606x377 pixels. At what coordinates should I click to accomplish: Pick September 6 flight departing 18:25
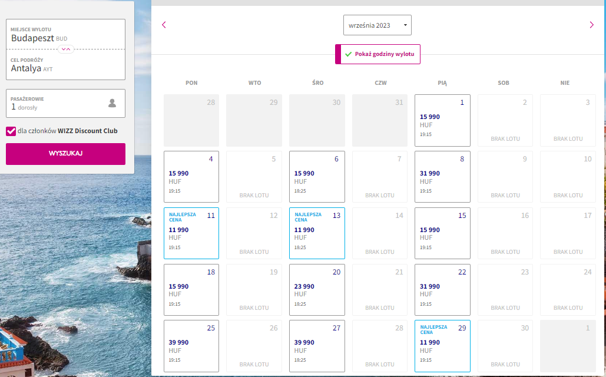tap(317, 177)
